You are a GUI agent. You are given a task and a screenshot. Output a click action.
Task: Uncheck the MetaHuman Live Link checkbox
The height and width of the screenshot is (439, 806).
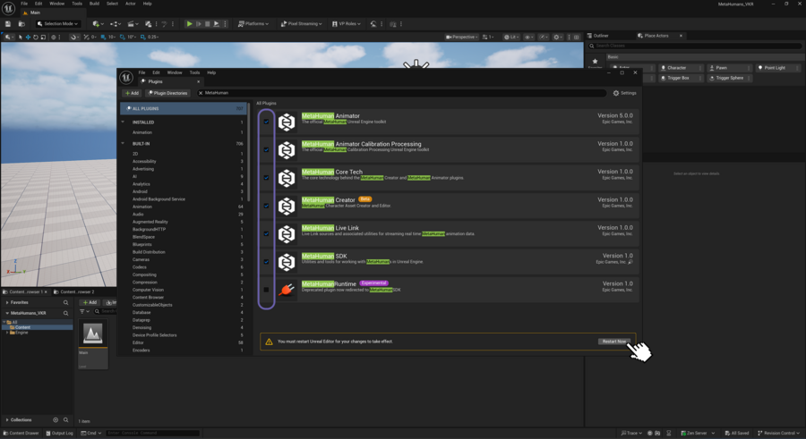tap(266, 233)
